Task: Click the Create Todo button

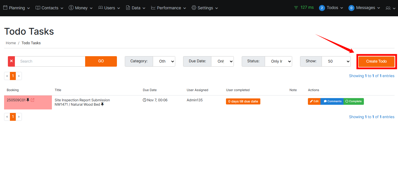Action: point(376,61)
